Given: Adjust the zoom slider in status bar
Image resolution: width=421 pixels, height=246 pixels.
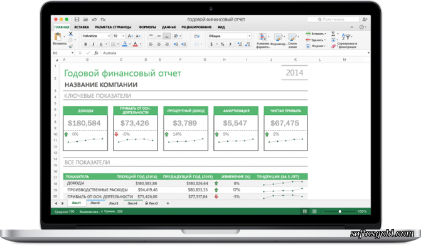Looking at the screenshot, I should (x=340, y=211).
